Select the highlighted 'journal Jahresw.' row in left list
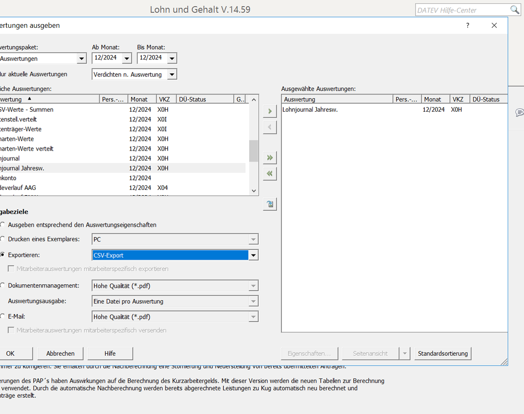 pyautogui.click(x=123, y=168)
